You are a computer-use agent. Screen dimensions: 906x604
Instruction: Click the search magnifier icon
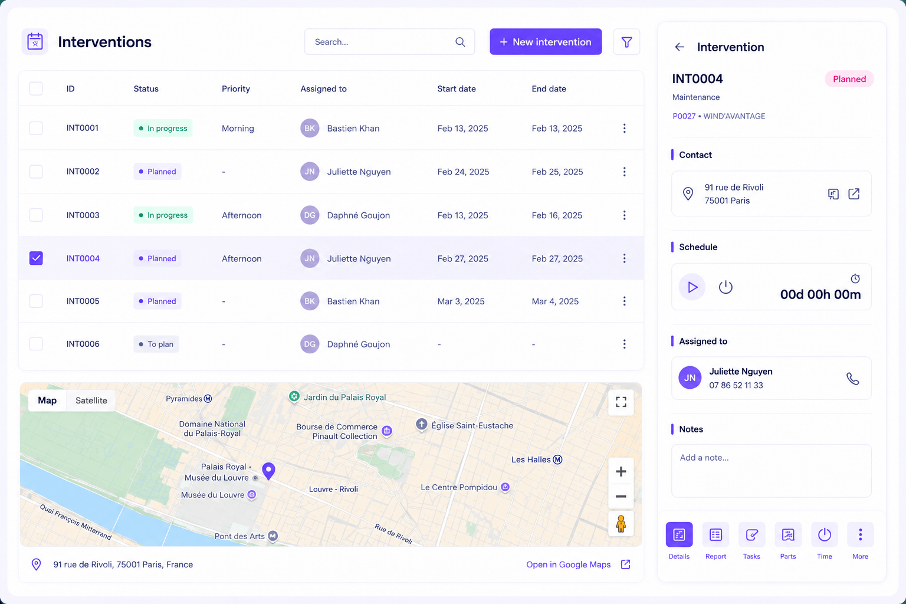point(460,42)
